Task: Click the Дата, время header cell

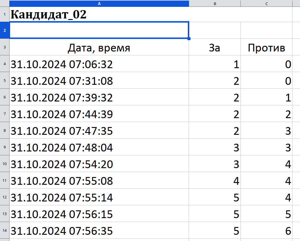Action: click(99, 47)
